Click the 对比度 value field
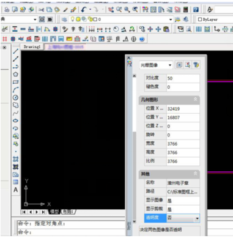The width and height of the screenshot is (233, 238). (x=183, y=78)
